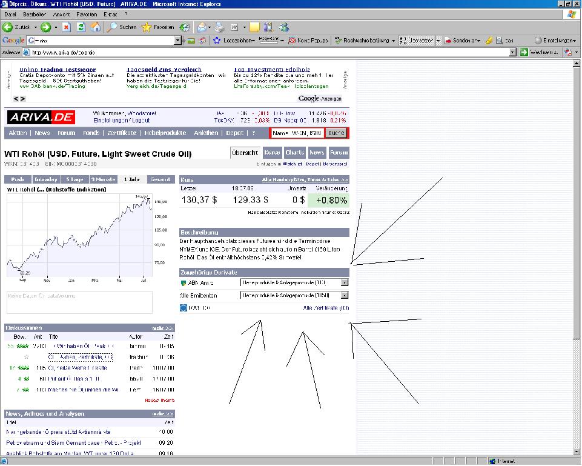Open the Ansicht menu
This screenshot has height=466, width=582.
(x=62, y=15)
